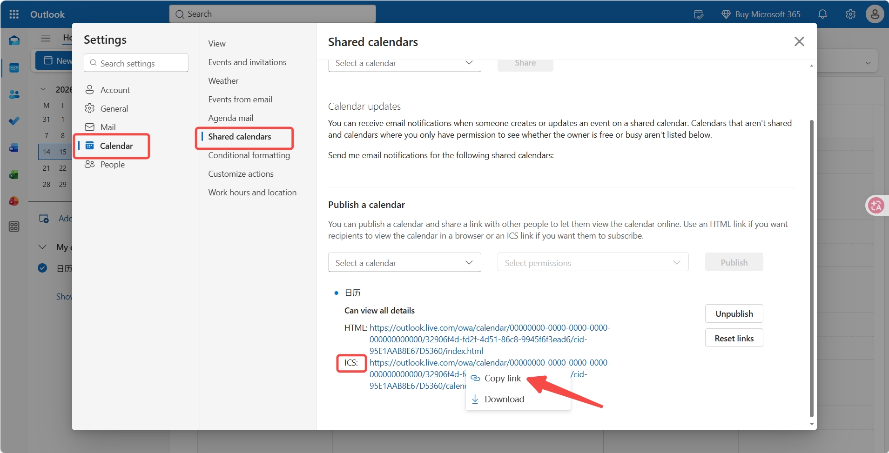Collapse the My calendars section chevron
The image size is (889, 453).
tap(42, 247)
